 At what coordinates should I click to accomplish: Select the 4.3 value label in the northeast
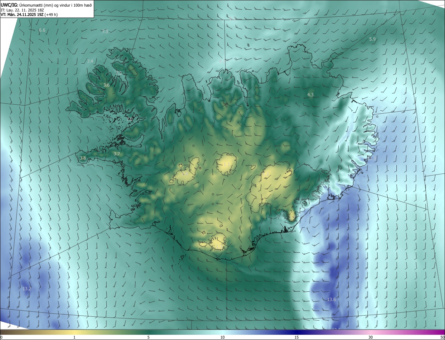pyautogui.click(x=310, y=95)
